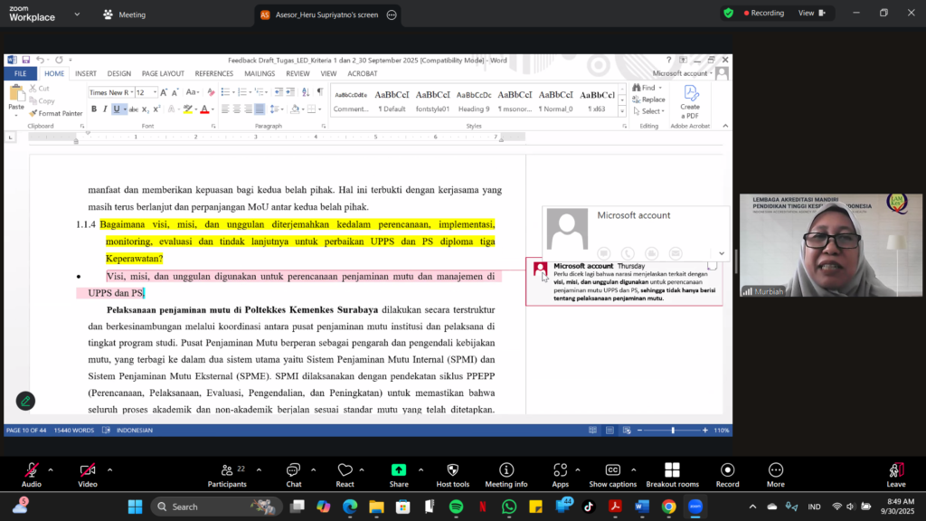Open the FILE tab
Image resolution: width=926 pixels, height=521 pixels.
21,74
